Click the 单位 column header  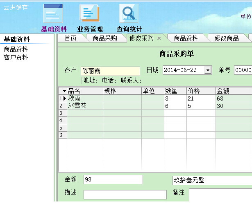[153, 91]
